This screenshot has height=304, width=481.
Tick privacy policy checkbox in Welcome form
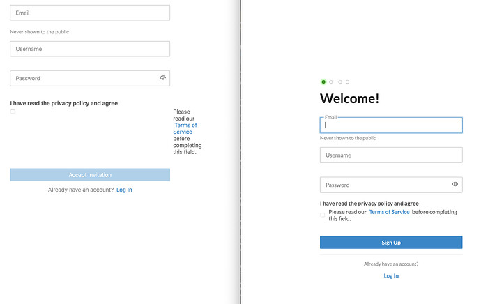[322, 215]
